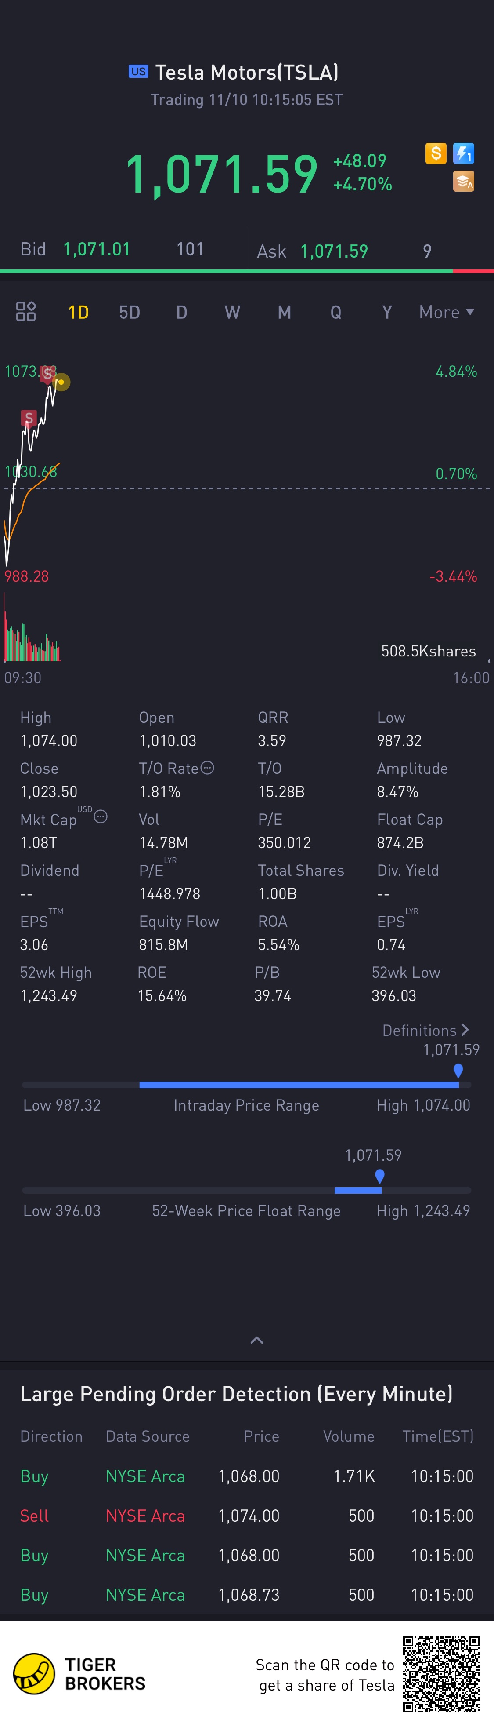The width and height of the screenshot is (494, 1727).
Task: Tap the blue lightning bolt icon
Action: click(463, 153)
